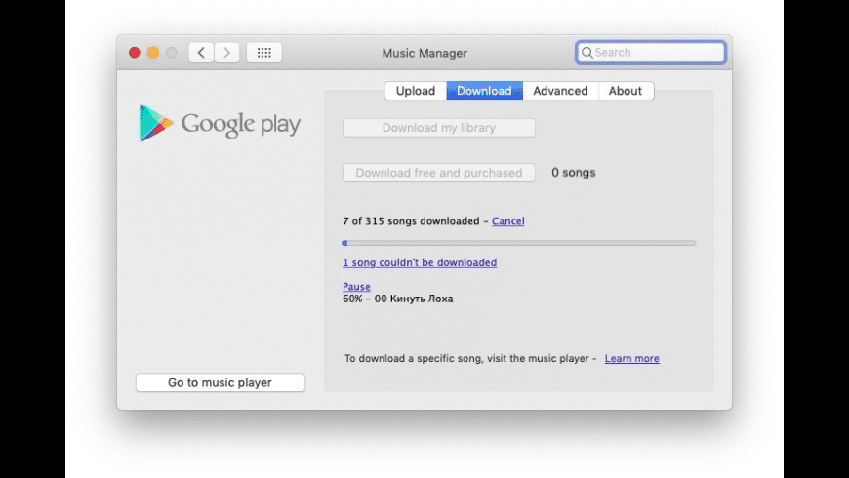Image resolution: width=849 pixels, height=478 pixels.
Task: Open the Show All grid icon
Action: 263,53
